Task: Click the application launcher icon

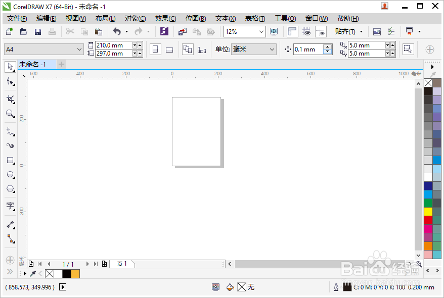Action: click(409, 31)
